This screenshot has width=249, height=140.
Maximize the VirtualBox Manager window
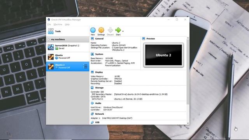[177, 19]
